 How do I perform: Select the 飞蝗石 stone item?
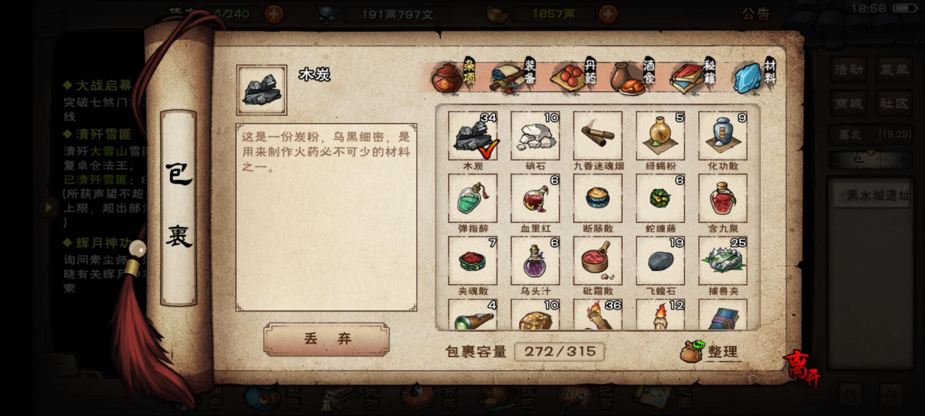660,261
